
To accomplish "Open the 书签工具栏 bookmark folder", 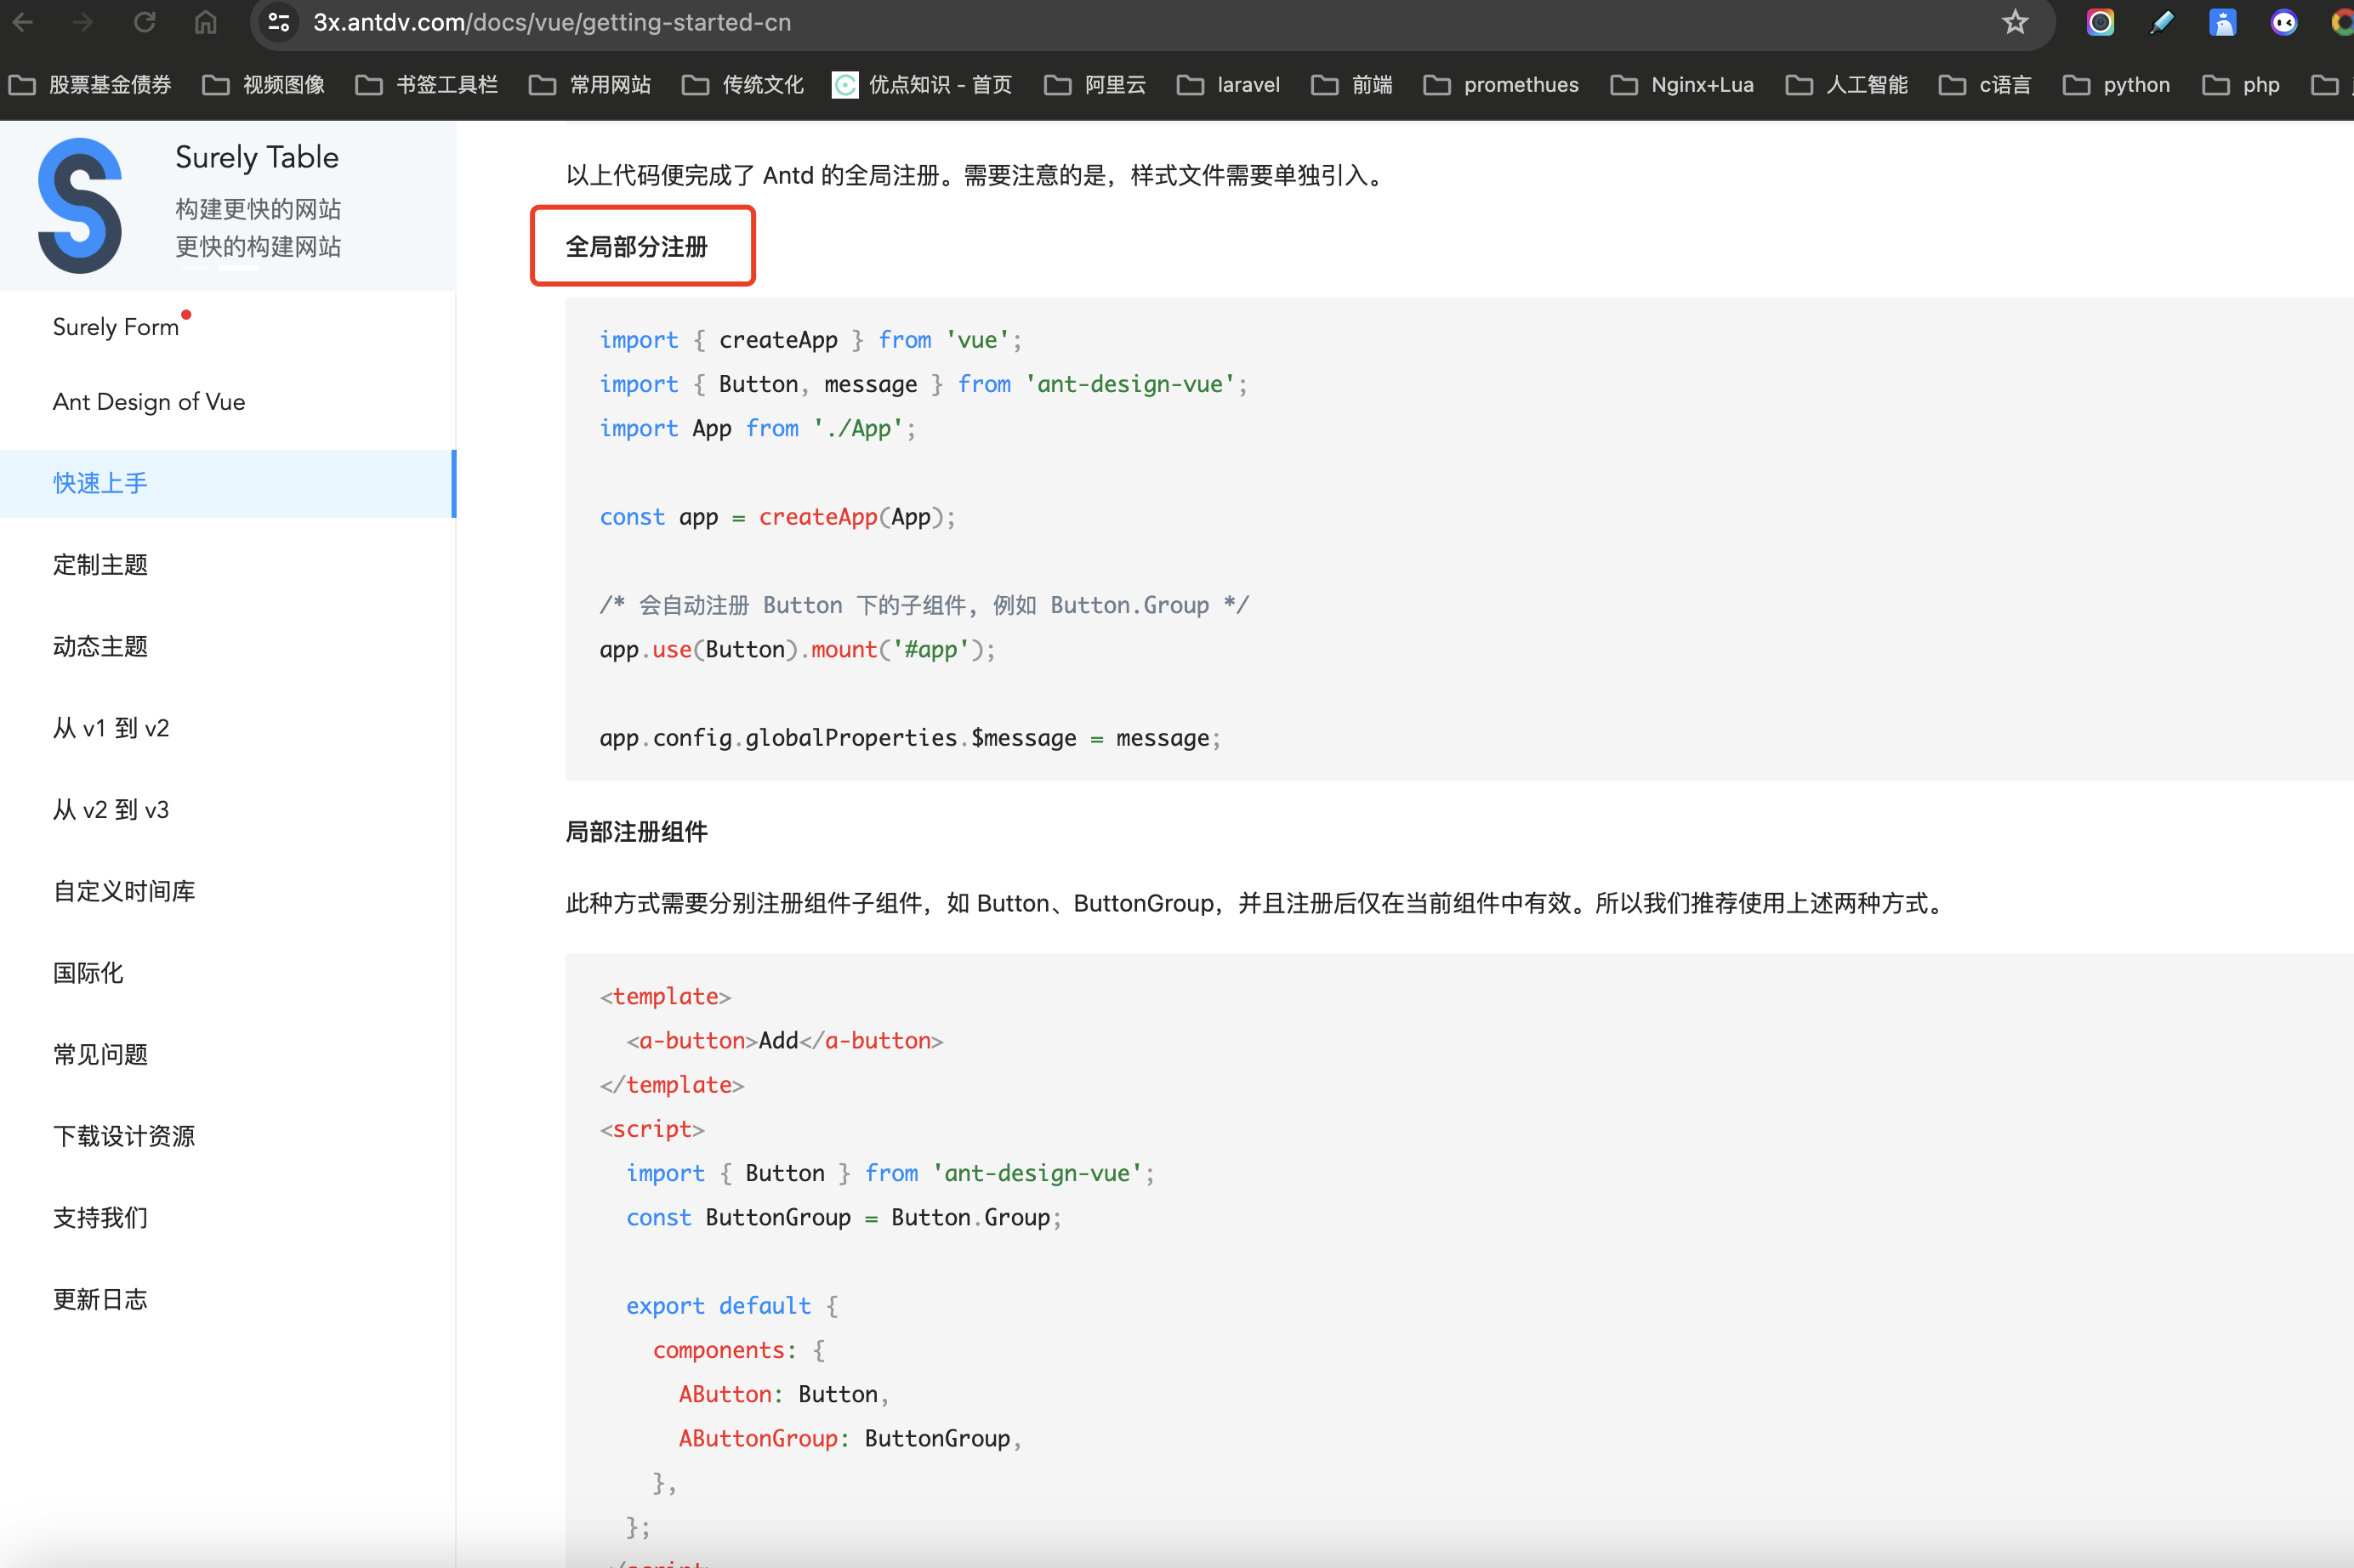I will click(x=427, y=85).
